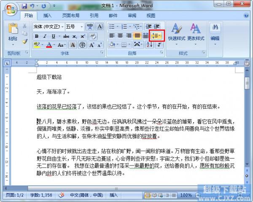Apply bullet list
The image size is (253, 202).
tap(112, 26)
